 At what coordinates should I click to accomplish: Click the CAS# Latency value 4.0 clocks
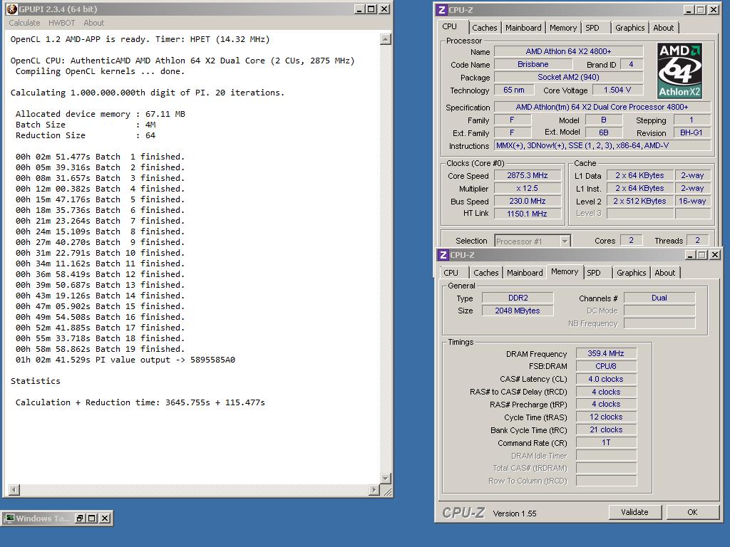pos(606,379)
